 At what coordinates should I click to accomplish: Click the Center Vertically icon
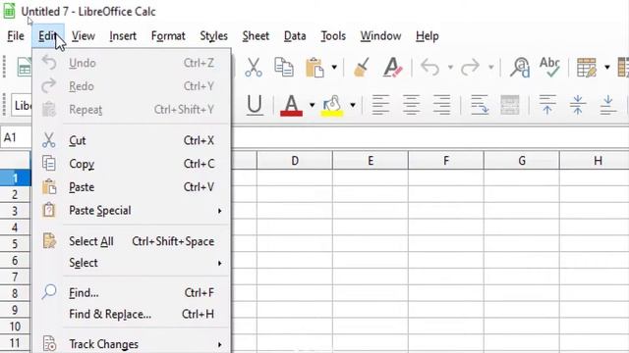point(578,105)
